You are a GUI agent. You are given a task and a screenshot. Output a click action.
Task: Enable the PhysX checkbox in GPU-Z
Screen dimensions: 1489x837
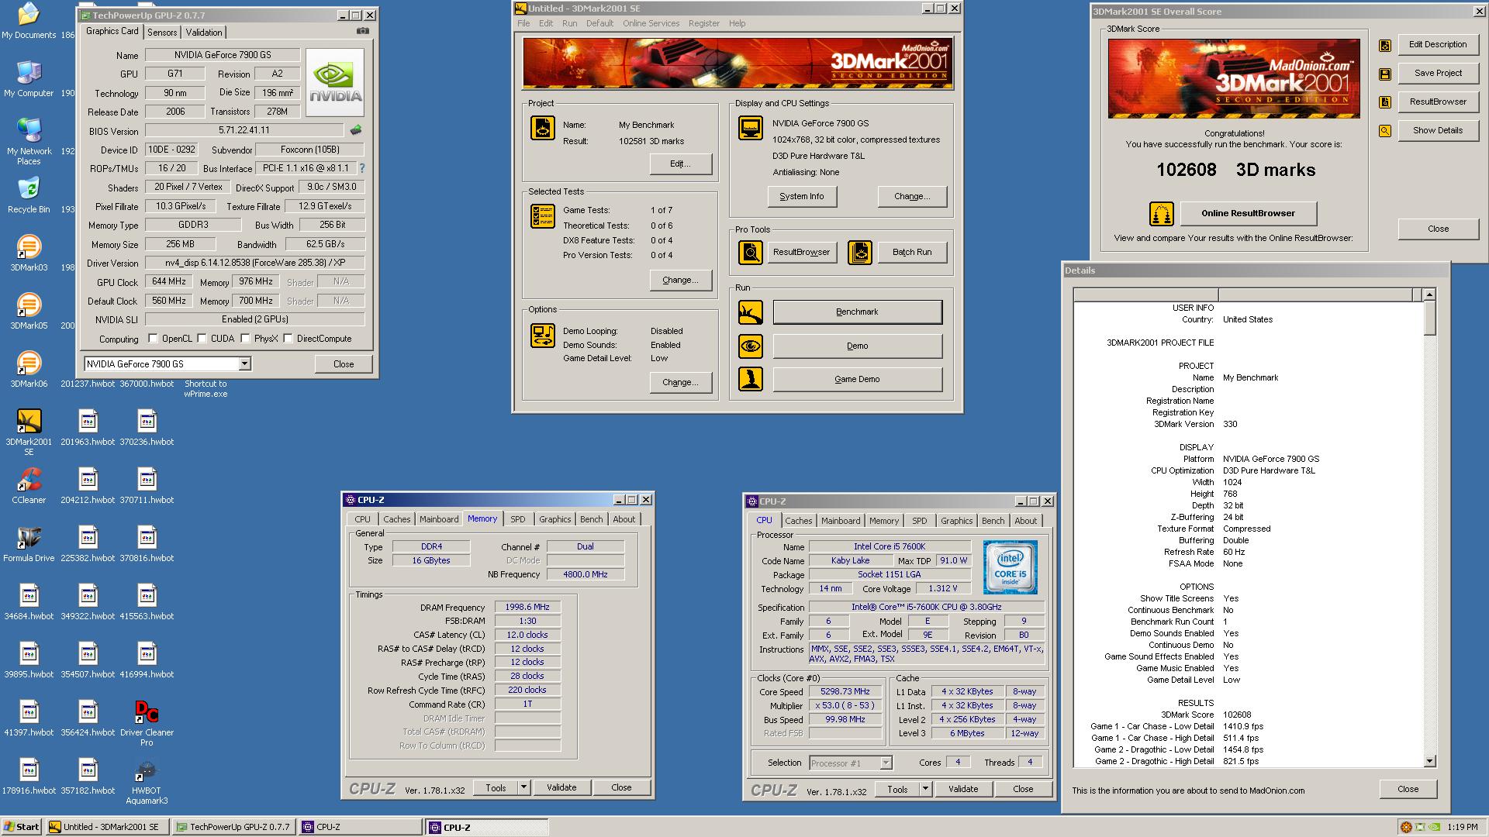point(245,338)
